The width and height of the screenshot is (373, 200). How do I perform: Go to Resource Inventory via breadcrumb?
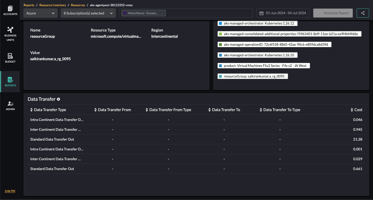coord(53,5)
